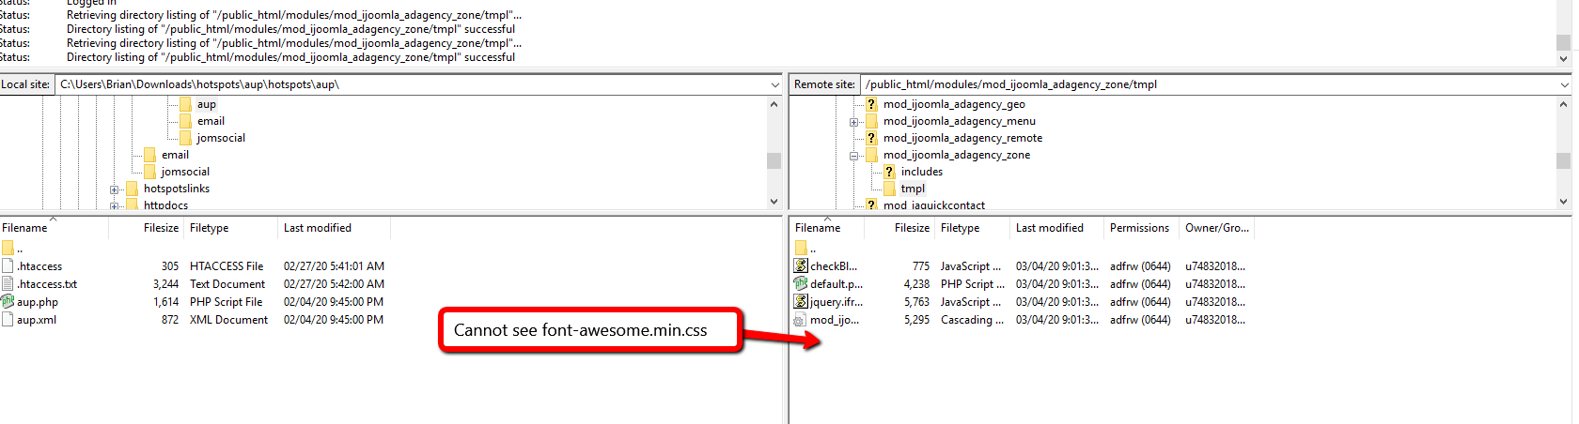This screenshot has height=424, width=1579.
Task: Click the .htaccess file icon
Action: (x=8, y=266)
